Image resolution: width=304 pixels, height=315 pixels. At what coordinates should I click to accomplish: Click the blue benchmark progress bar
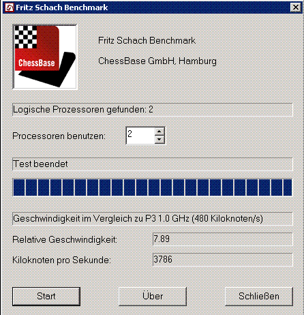153,187
